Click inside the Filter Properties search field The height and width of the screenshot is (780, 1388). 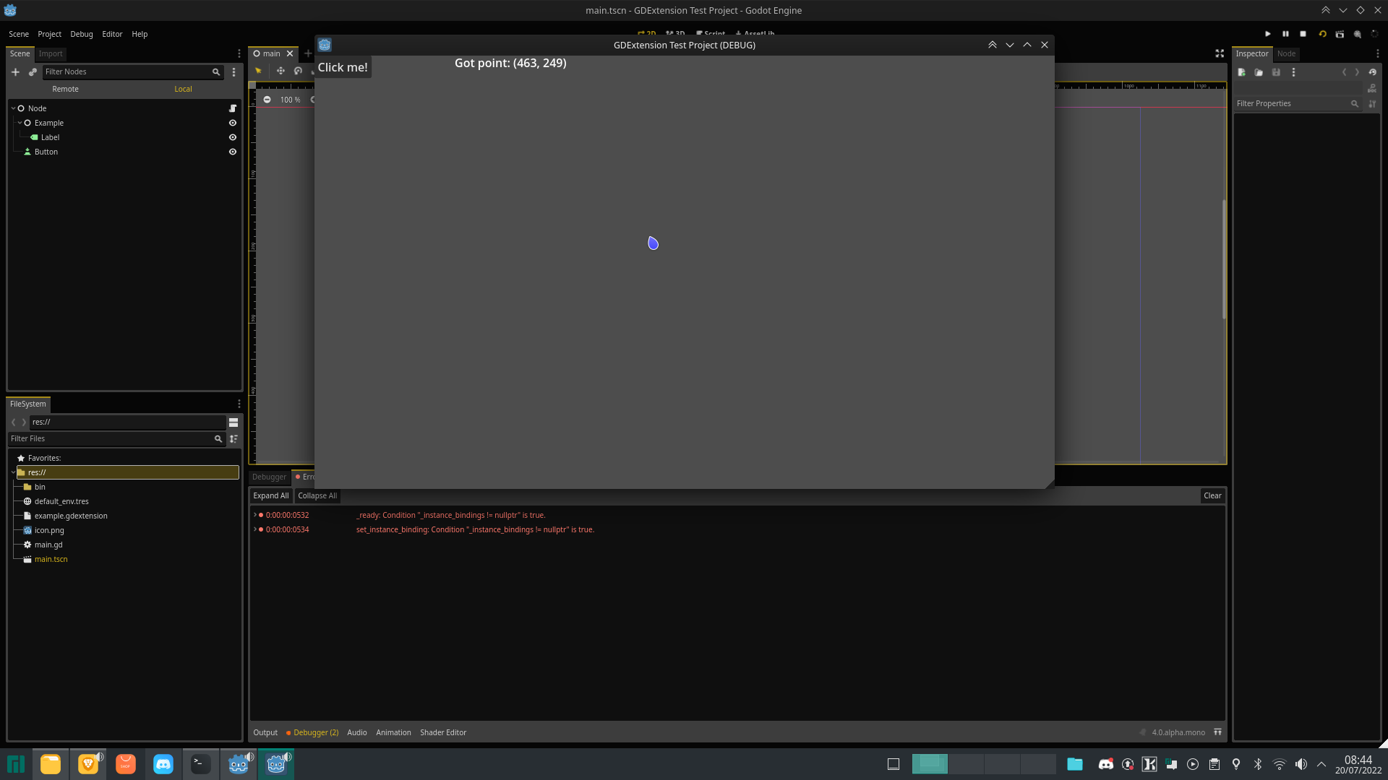(x=1294, y=103)
